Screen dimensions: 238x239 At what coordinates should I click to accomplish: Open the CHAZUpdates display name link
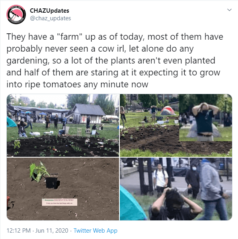[x=49, y=11]
